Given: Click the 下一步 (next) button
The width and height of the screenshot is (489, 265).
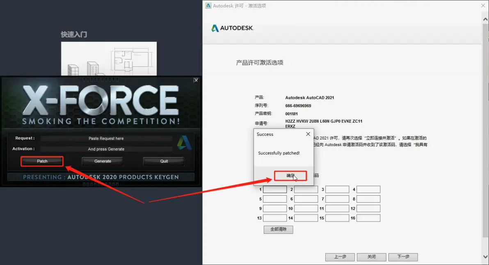Looking at the screenshot, I should coord(403,257).
